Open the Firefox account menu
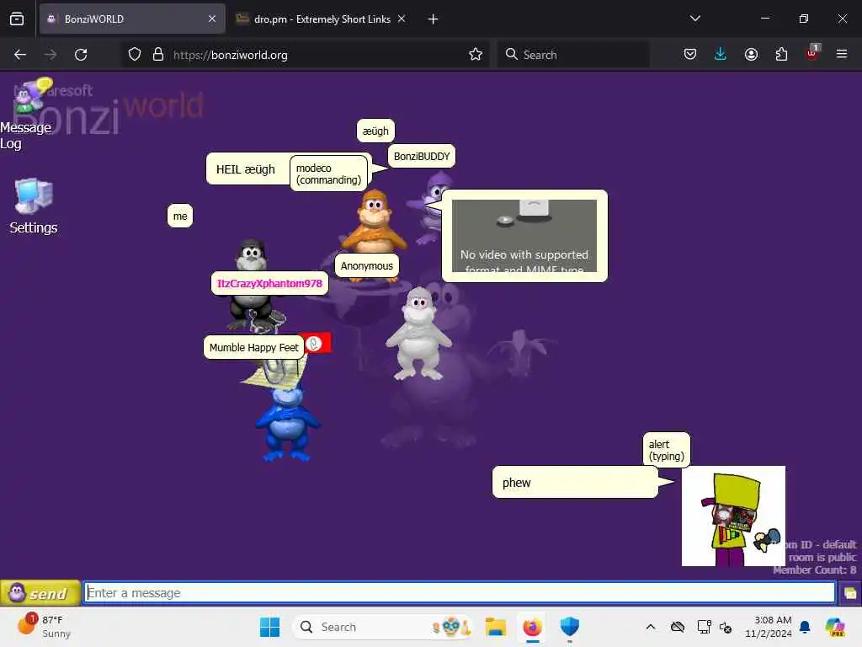 (x=751, y=54)
